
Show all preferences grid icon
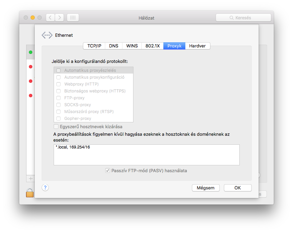(x=73, y=18)
